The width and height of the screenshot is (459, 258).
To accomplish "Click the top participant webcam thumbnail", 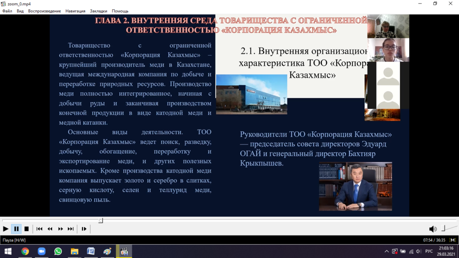I will [388, 26].
